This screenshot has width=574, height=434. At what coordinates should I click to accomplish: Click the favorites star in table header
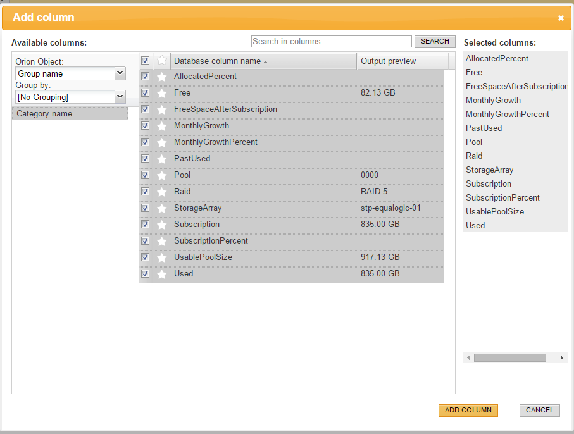[x=161, y=60]
